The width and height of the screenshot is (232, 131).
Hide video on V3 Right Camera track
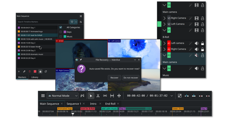(x=196, y=18)
